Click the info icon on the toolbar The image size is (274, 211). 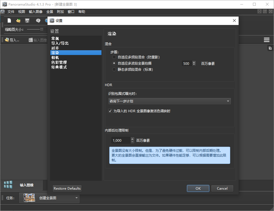point(38,20)
